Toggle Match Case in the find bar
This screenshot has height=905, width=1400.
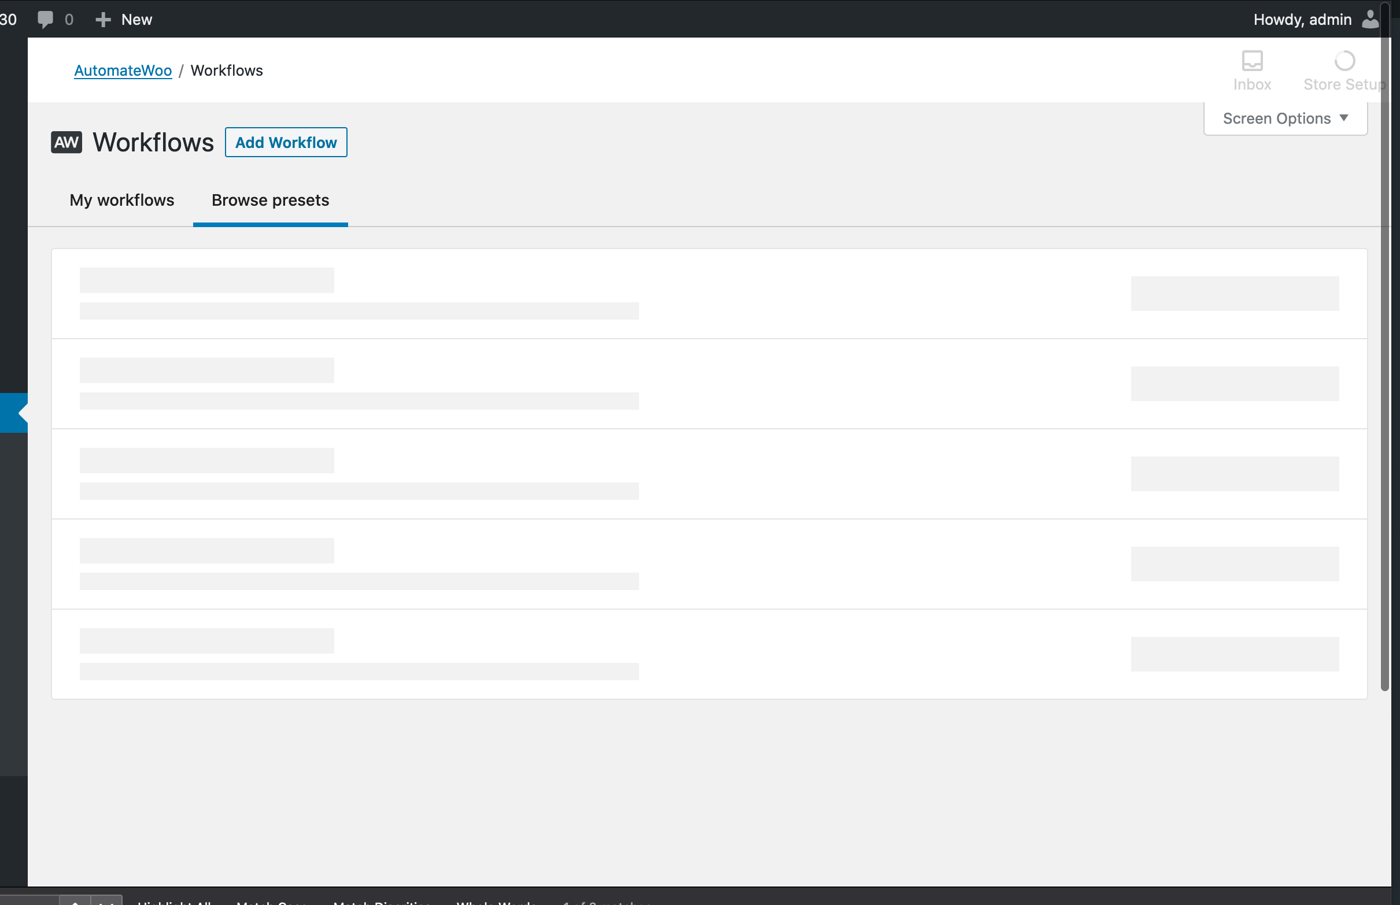(x=274, y=902)
